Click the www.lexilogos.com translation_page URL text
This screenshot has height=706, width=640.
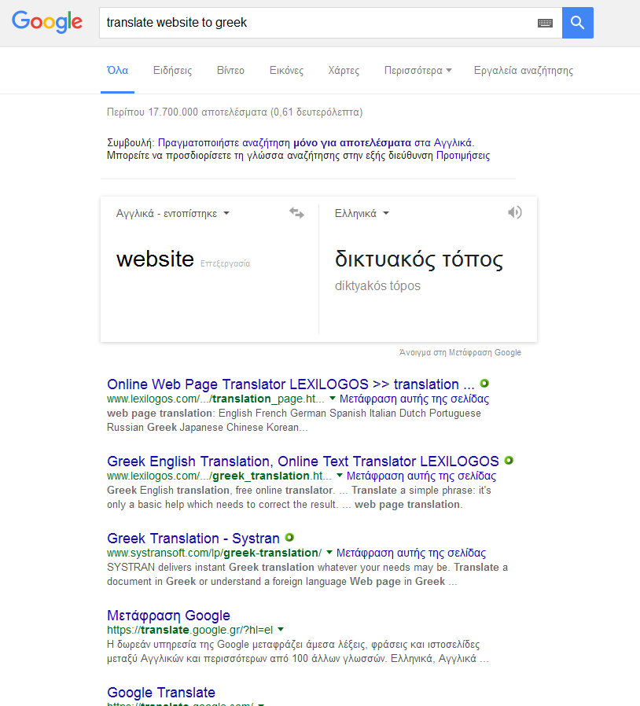pyautogui.click(x=215, y=399)
